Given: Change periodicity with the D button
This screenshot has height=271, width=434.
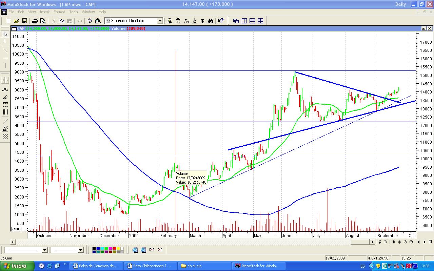Looking at the screenshot, I should coord(386,242).
